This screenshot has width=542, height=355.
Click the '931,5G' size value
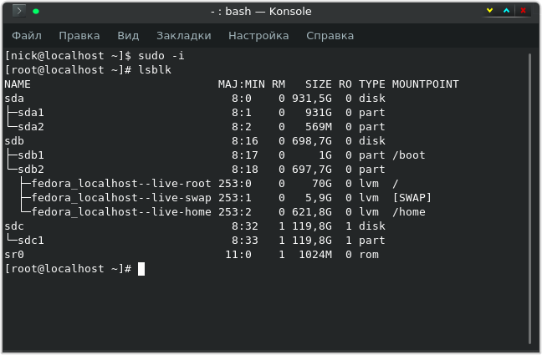(x=312, y=99)
